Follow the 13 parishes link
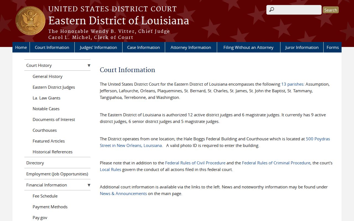The width and height of the screenshot is (354, 221). point(292,84)
